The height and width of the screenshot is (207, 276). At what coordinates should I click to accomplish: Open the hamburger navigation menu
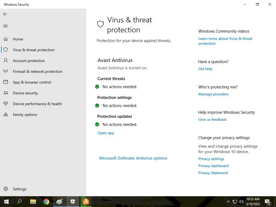5,26
